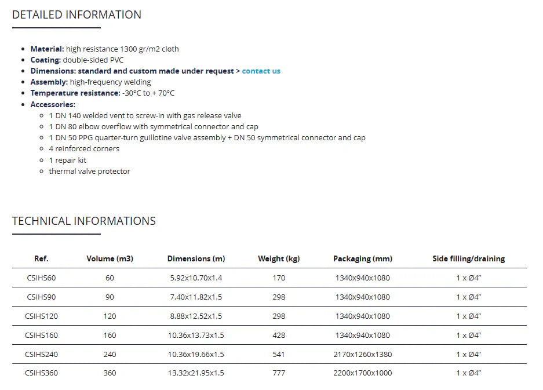Select the 'thermal valve protector' accessory item
This screenshot has height=390, width=543.
tap(89, 172)
